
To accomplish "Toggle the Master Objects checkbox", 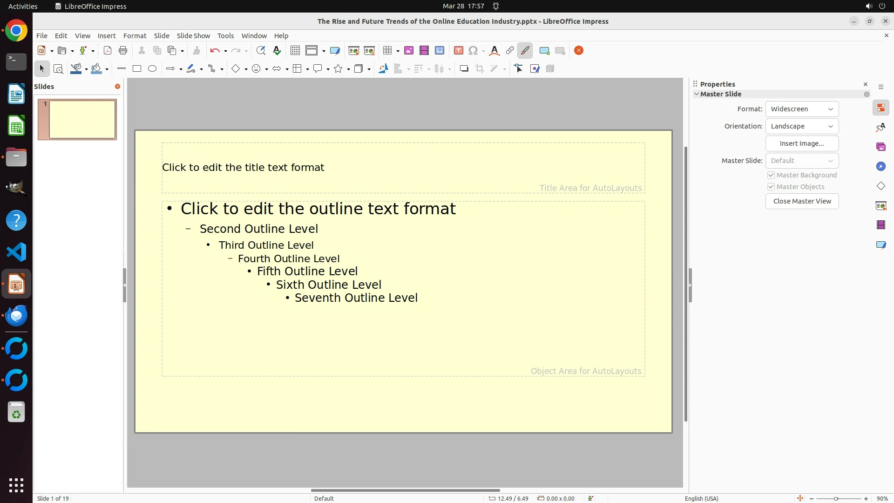I will tap(771, 187).
